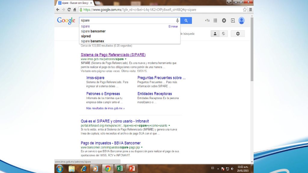Open the Google apps grid
This screenshot has height=173, width=308.
click(215, 20)
